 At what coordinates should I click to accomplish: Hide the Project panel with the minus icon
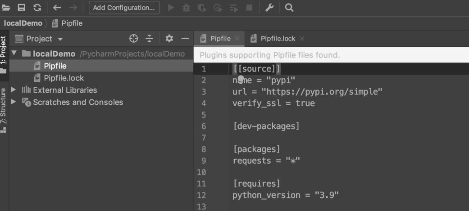(185, 39)
